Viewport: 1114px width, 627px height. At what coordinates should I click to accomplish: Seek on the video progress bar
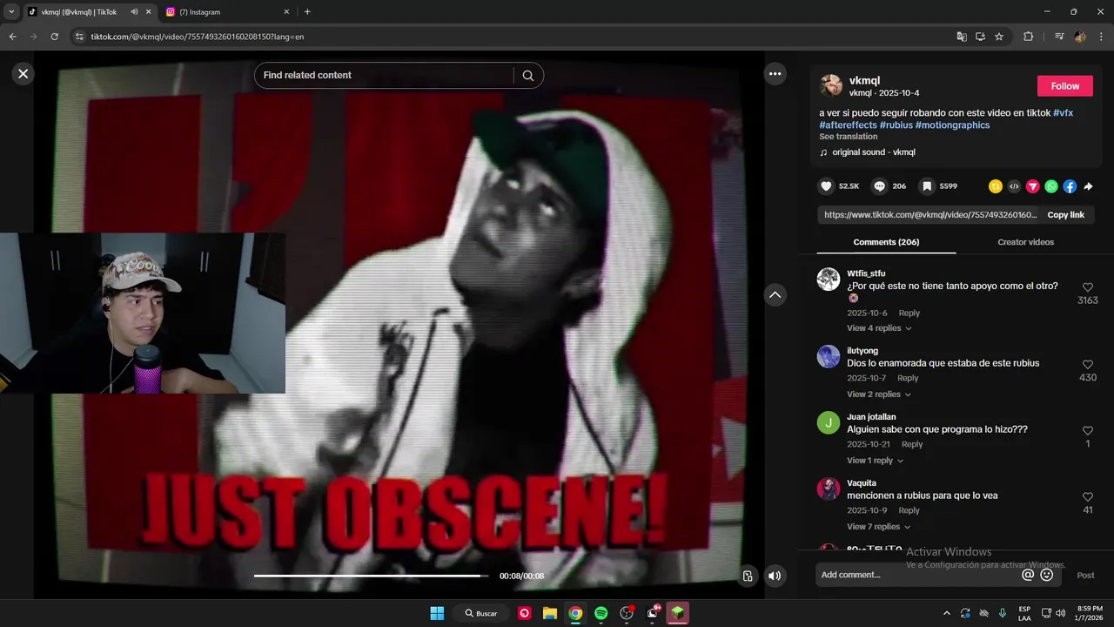pyautogui.click(x=372, y=576)
